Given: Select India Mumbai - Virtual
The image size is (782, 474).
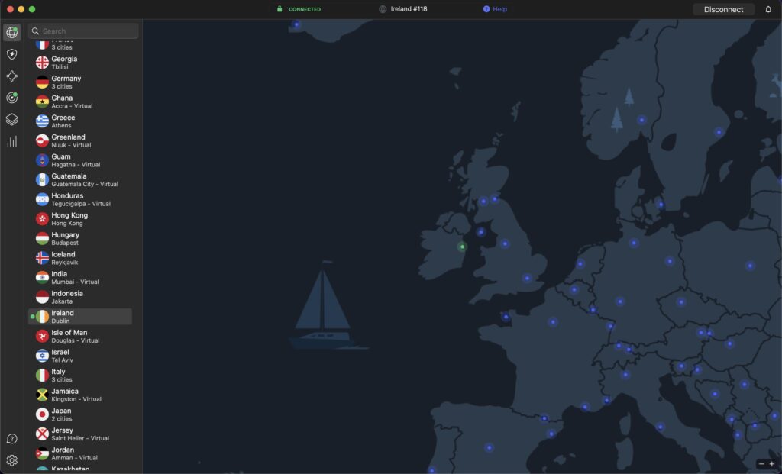Looking at the screenshot, I should [79, 277].
